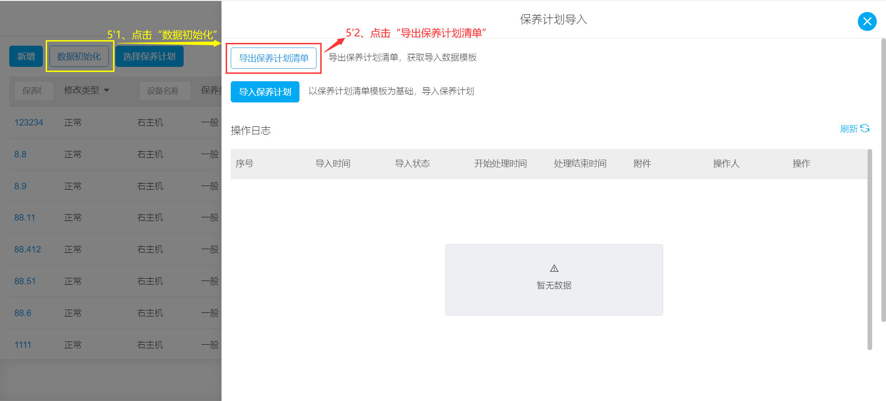
Task: Click the 数据初始化 button
Action: coord(79,56)
